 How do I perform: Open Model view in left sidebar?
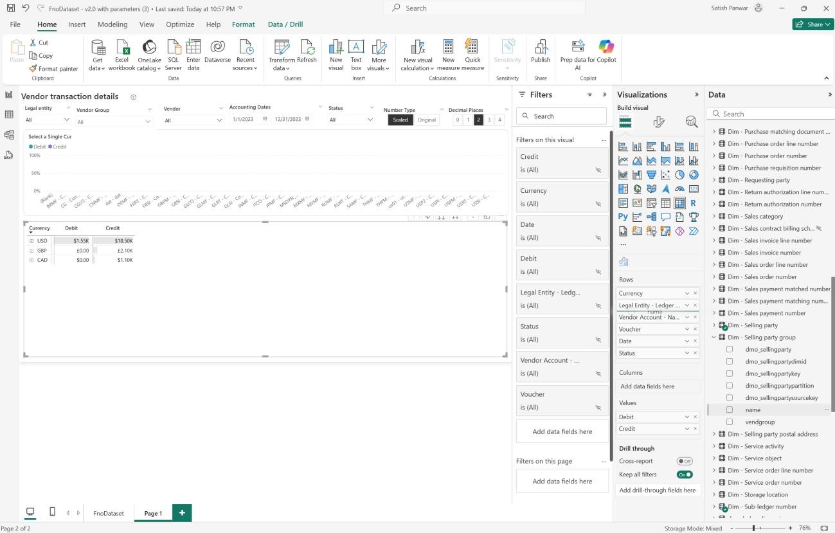[9, 134]
